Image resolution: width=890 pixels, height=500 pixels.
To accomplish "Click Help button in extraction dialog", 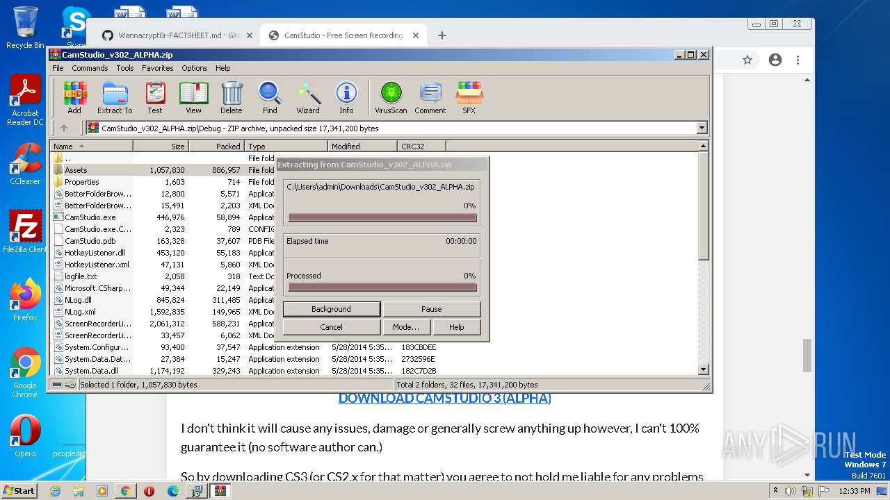I will [456, 327].
